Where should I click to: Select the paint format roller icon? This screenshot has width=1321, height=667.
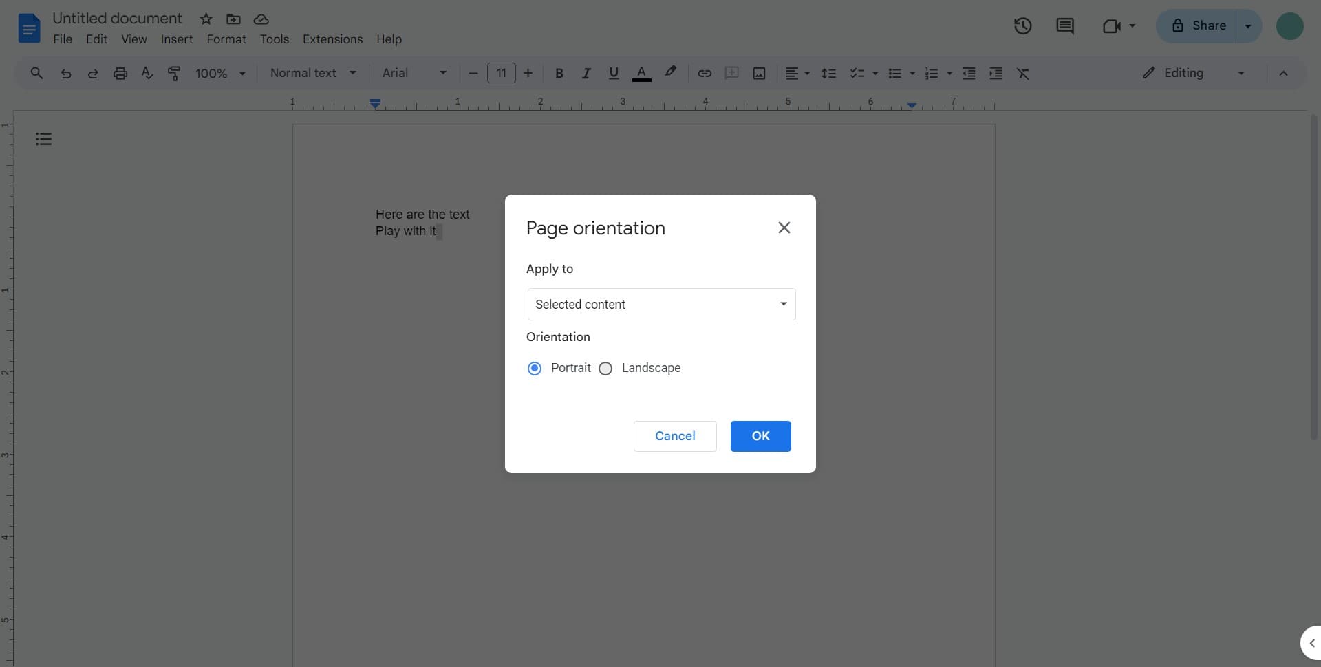174,74
